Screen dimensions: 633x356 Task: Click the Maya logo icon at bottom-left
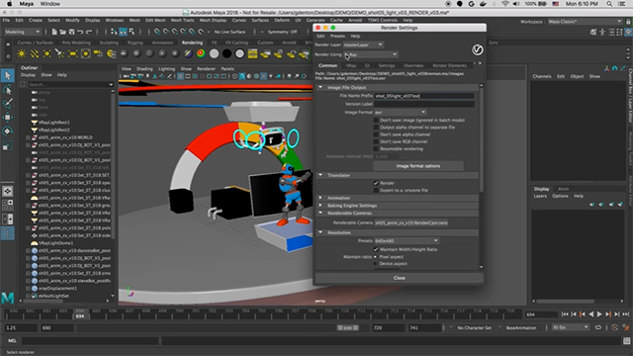click(x=8, y=298)
